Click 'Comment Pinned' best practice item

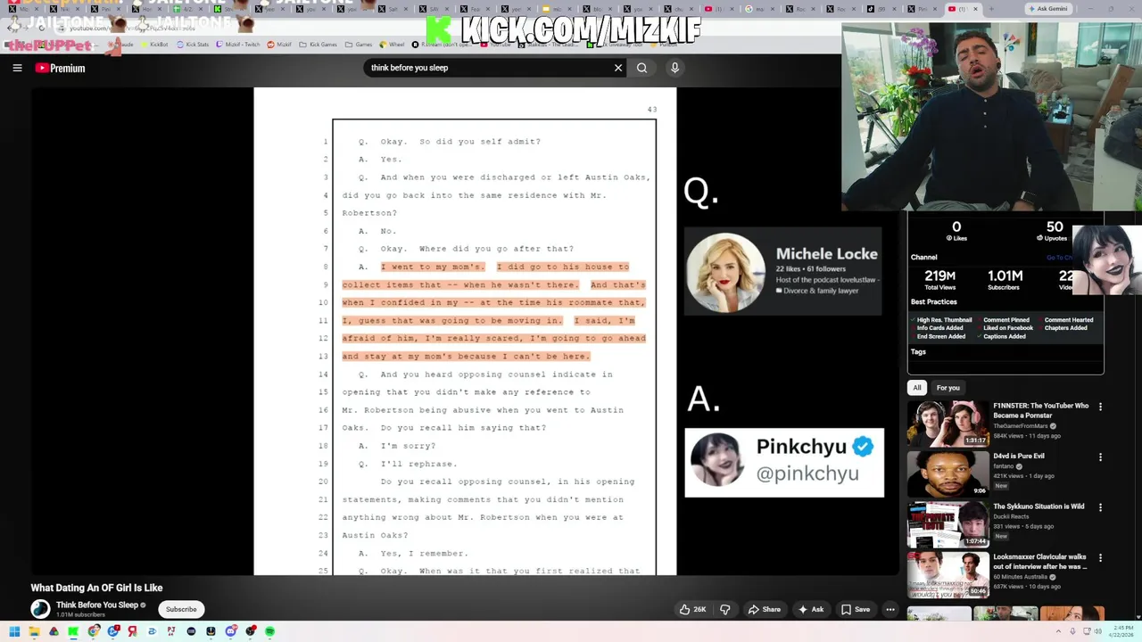click(1005, 320)
